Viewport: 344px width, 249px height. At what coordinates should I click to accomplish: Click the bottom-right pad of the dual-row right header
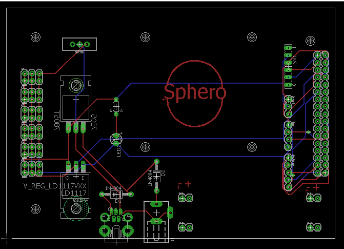point(325,173)
